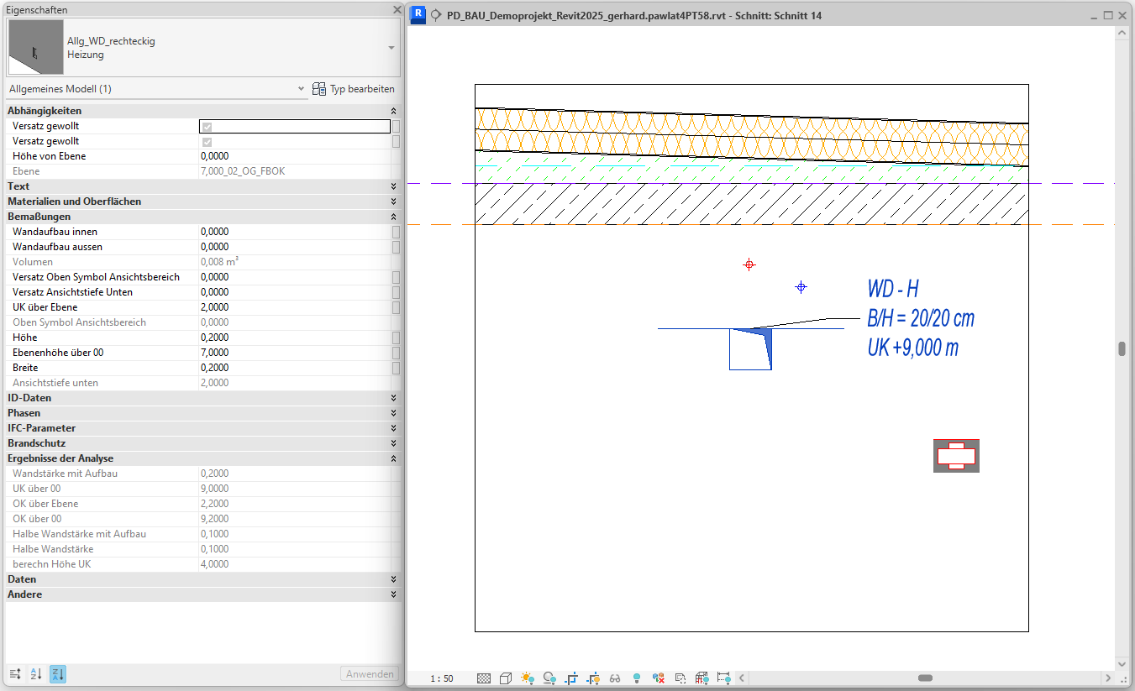The image size is (1135, 691).
Task: Click the Temporary Hide/Isolate glasses icon
Action: pos(615,678)
